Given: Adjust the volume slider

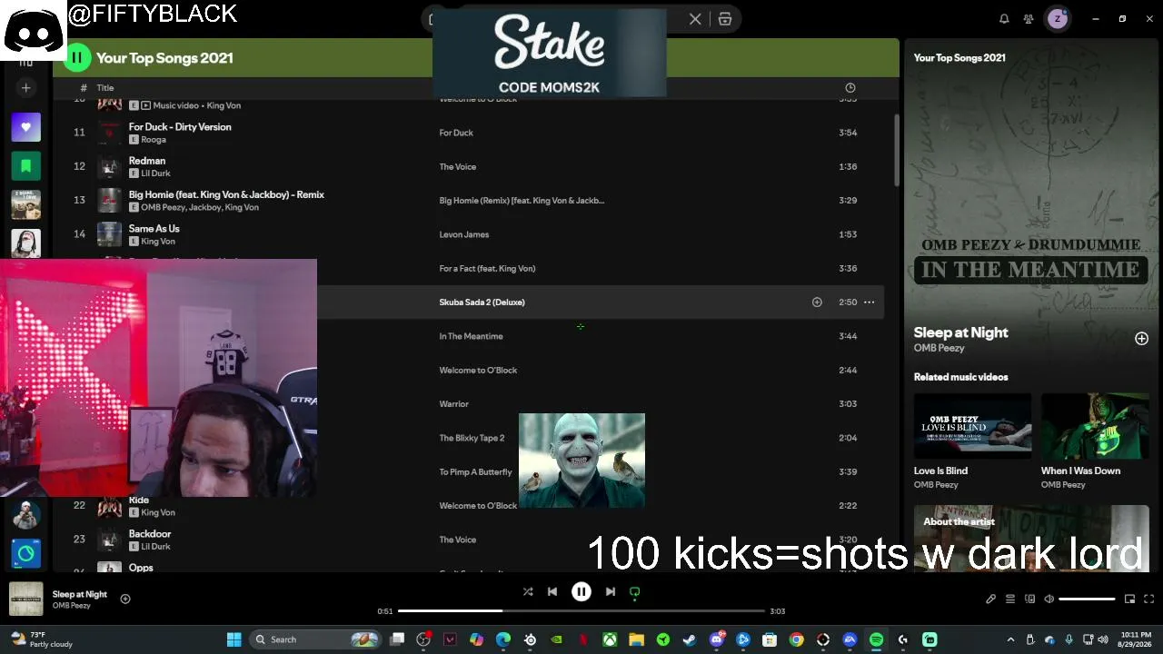Looking at the screenshot, I should [1087, 599].
